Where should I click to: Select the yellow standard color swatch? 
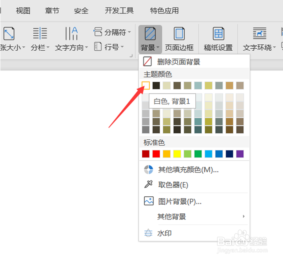[177, 154]
